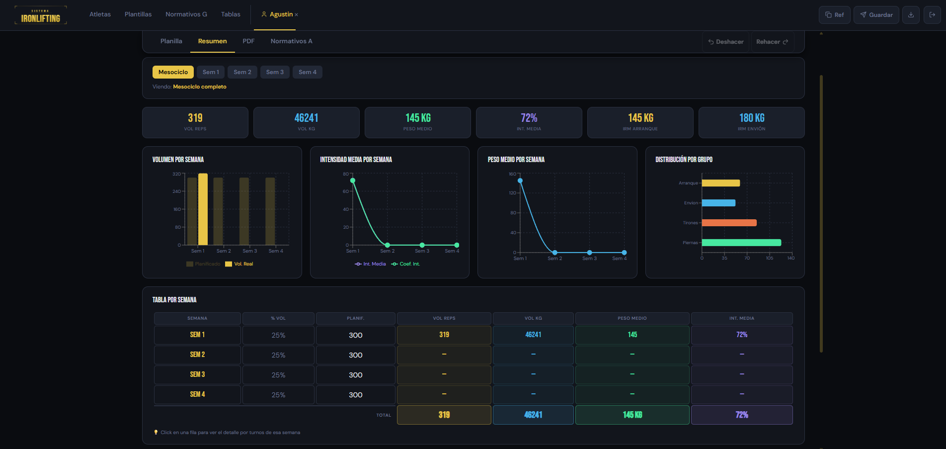Toggle Planificado legend in volume chart
Image resolution: width=946 pixels, height=449 pixels.
pos(203,264)
